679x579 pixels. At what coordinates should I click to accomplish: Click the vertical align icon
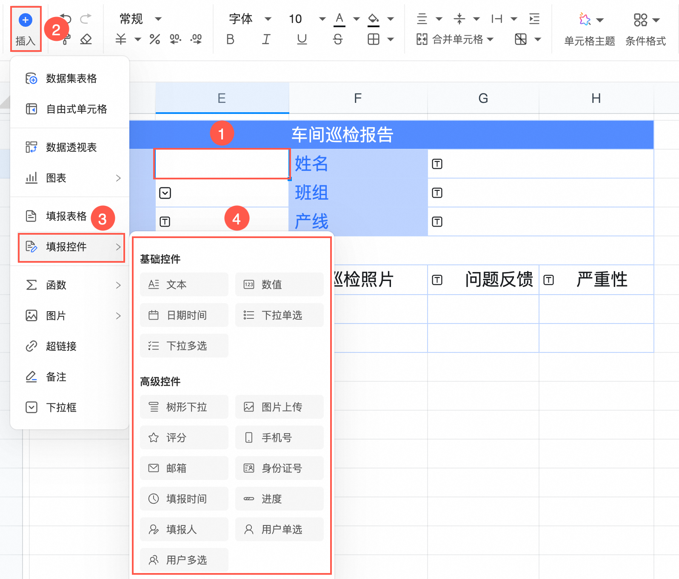tap(459, 19)
